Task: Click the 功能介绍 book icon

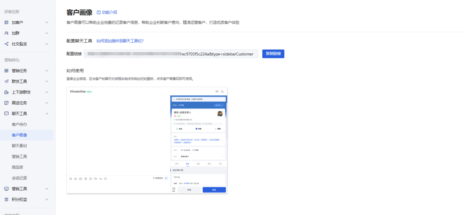Action: [x=99, y=12]
